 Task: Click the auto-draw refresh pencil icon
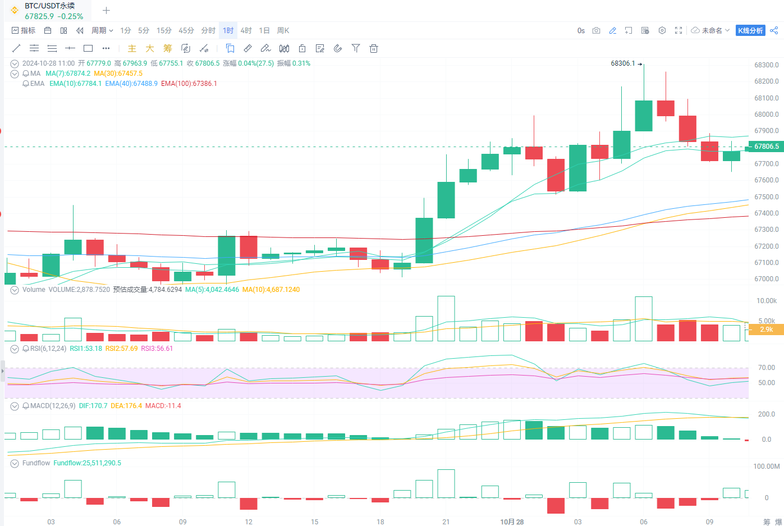[186, 48]
